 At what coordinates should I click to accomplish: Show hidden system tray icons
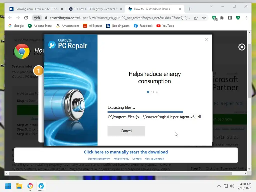pyautogui.click(x=219, y=186)
